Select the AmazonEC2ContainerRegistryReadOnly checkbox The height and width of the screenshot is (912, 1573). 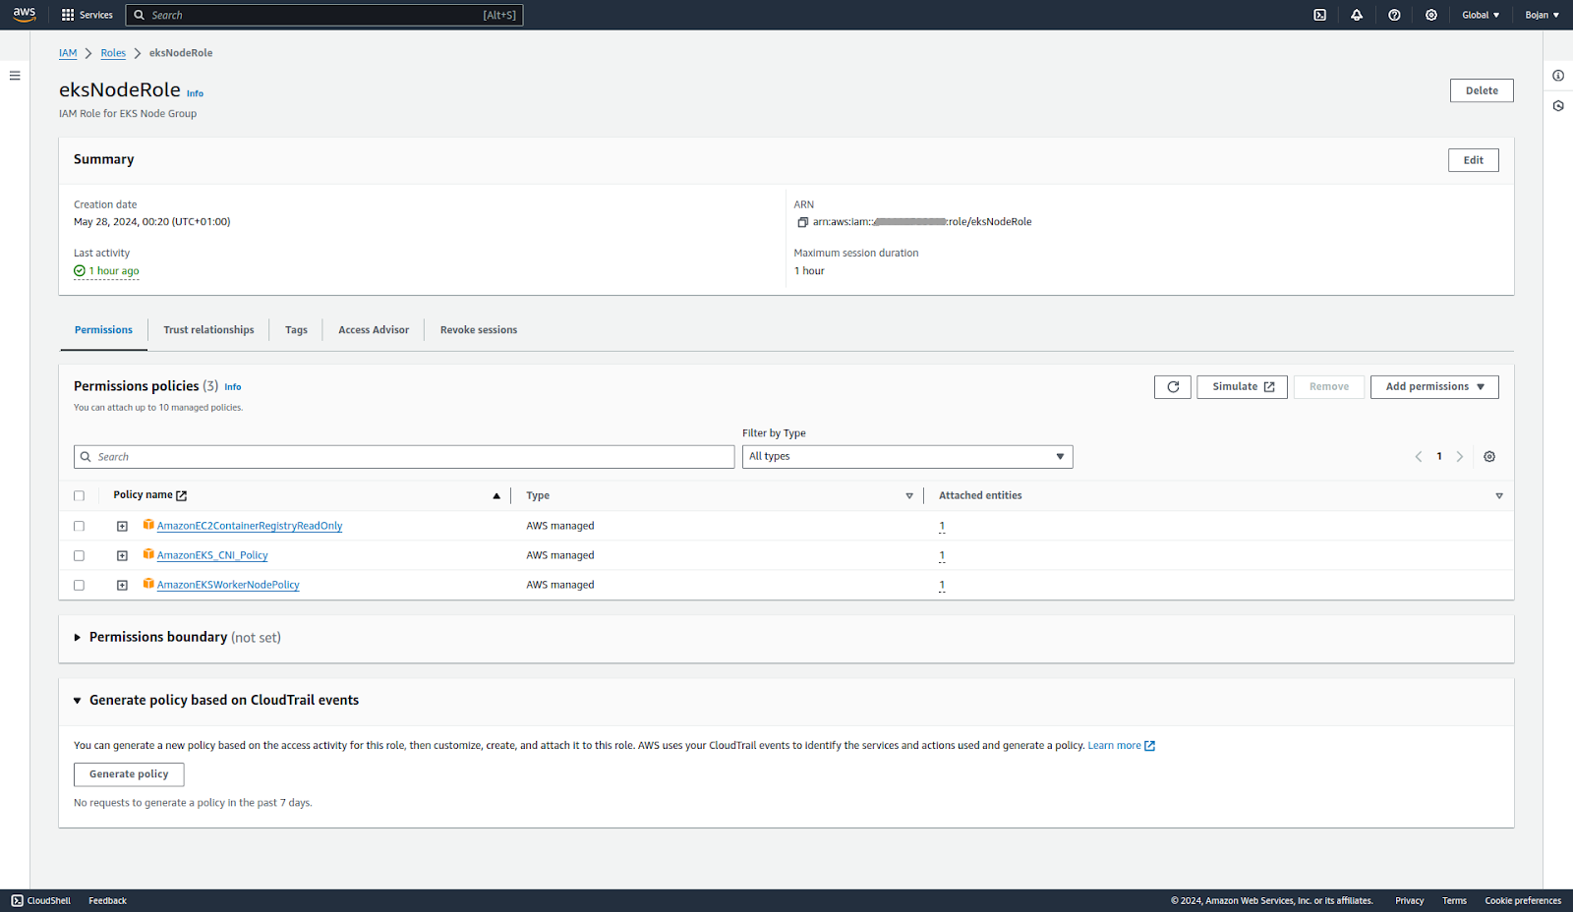pos(79,527)
